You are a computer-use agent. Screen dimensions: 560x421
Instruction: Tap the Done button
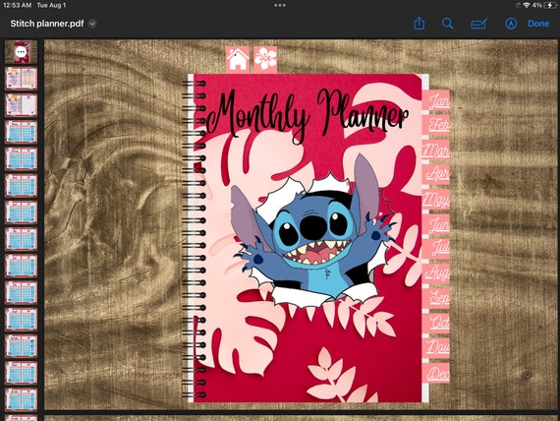[x=538, y=24]
